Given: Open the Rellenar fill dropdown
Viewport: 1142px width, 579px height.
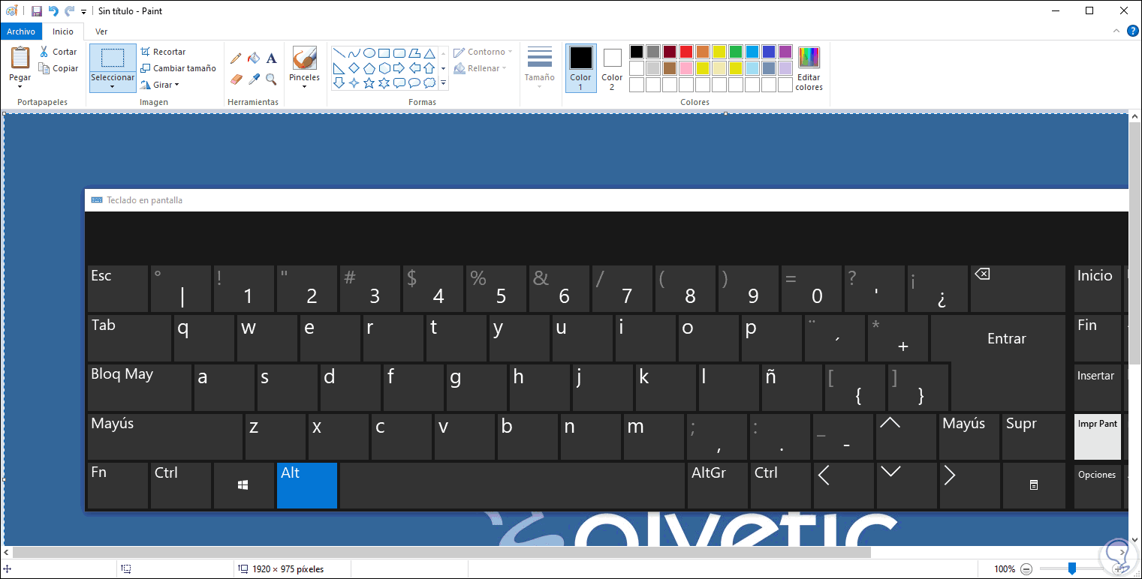Looking at the screenshot, I should [x=481, y=68].
